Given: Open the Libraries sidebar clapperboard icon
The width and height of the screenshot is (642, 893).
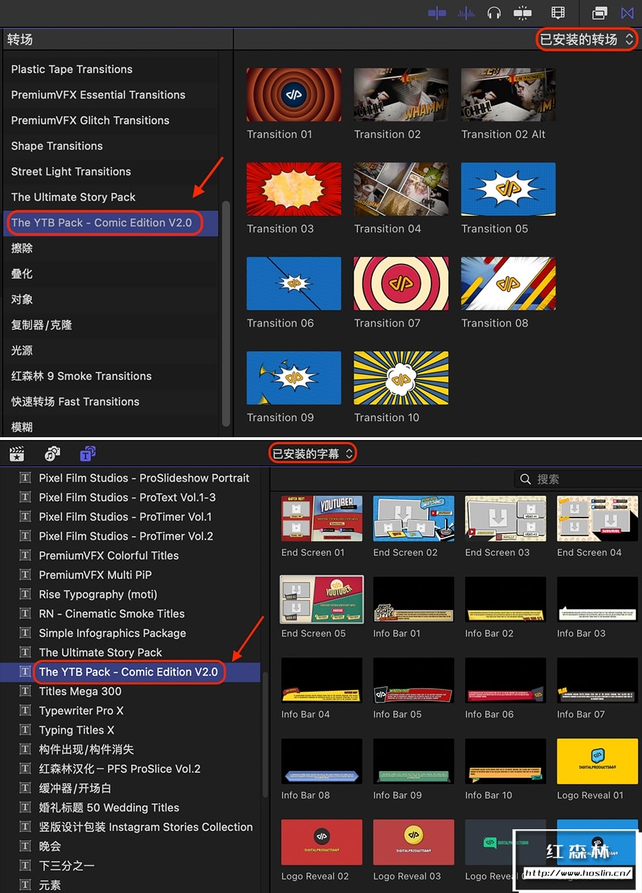Looking at the screenshot, I should 16,454.
